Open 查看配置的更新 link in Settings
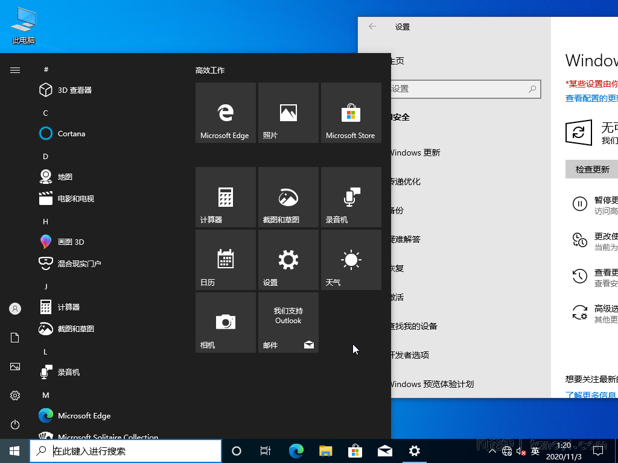The height and width of the screenshot is (463, 618). [x=591, y=98]
